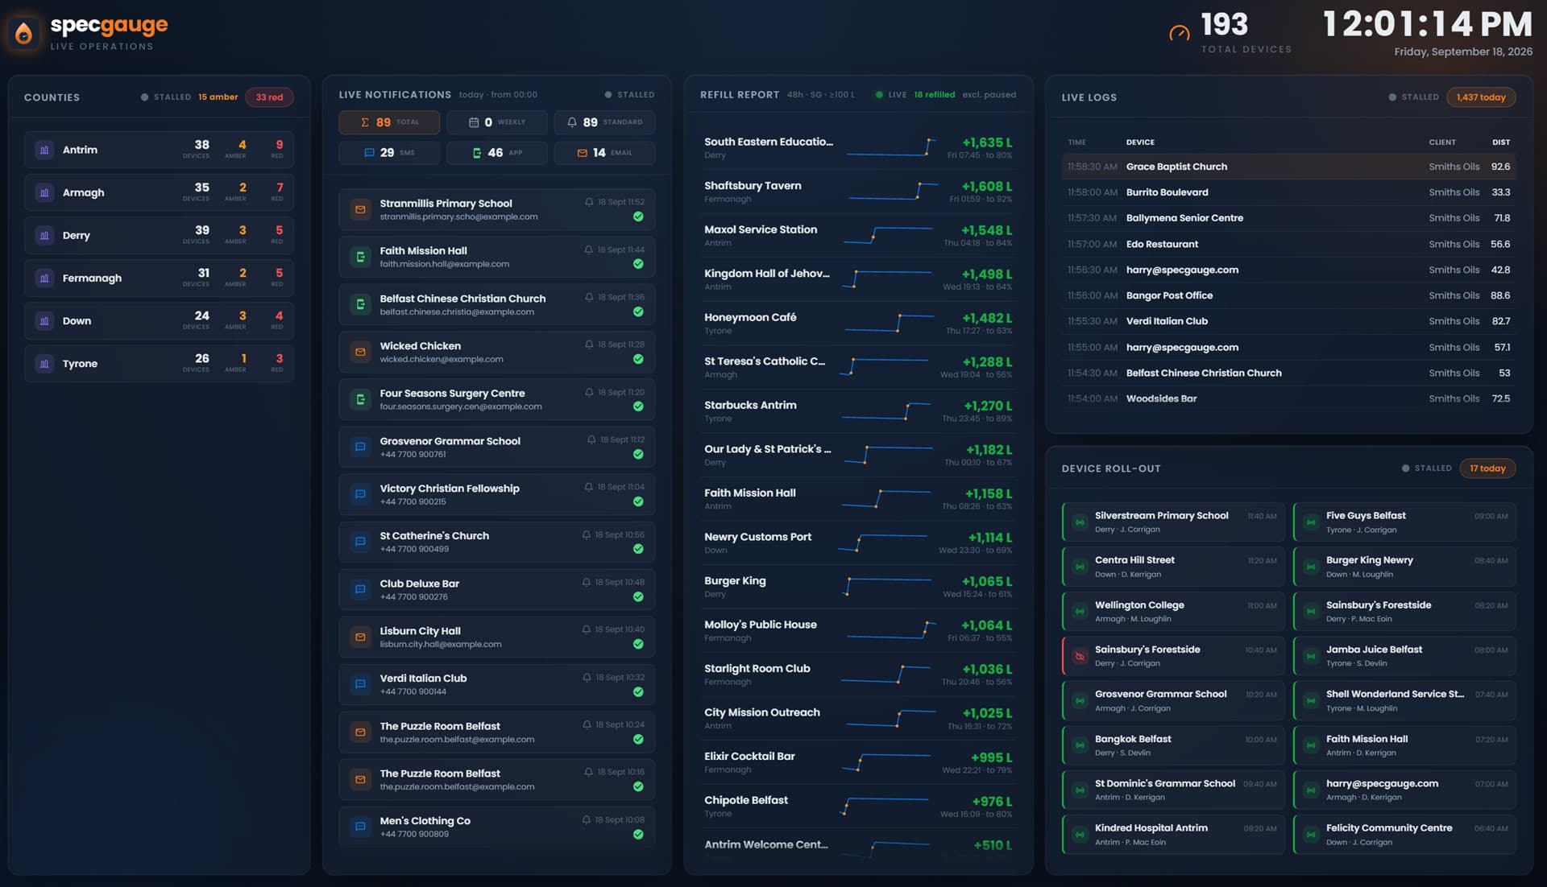Click the app icon on Faith Mission Hall notification
Viewport: 1547px width, 887px height.
point(360,257)
